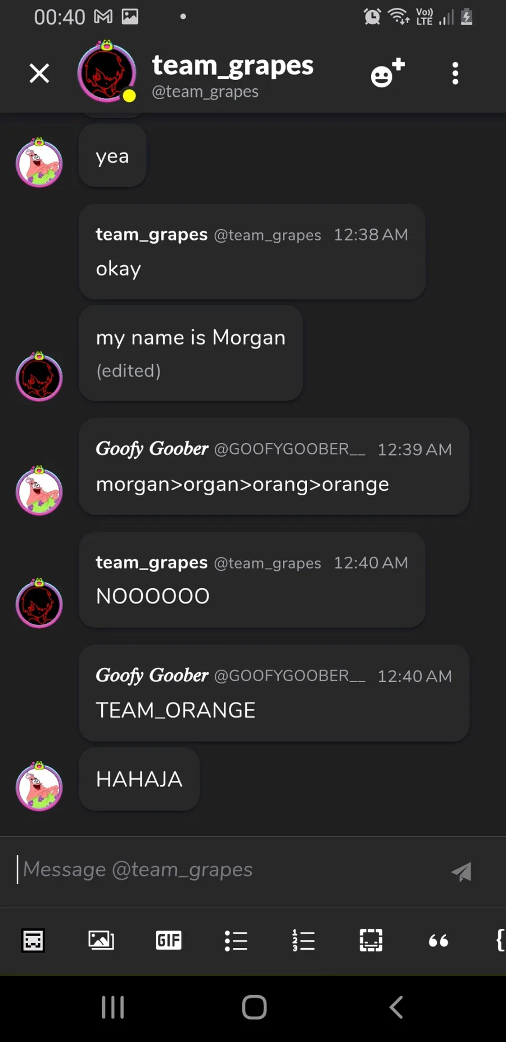Tap the @GOOFYGOOBER__ username on TEAM_ORANGE message
Image resolution: width=506 pixels, height=1042 pixels.
point(290,676)
